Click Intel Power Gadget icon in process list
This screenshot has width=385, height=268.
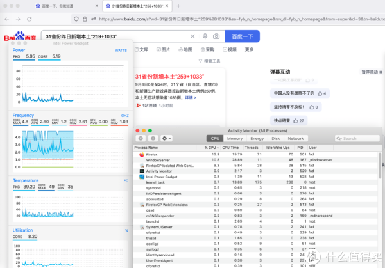(142, 177)
